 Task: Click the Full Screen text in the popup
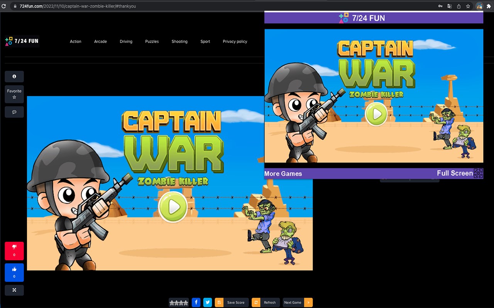coord(455,173)
